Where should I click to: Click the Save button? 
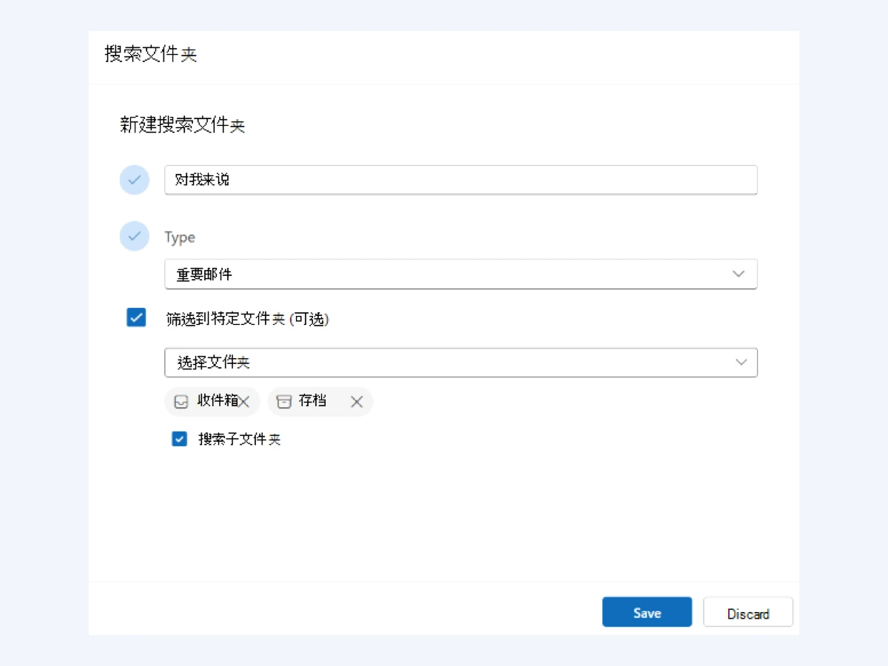pyautogui.click(x=647, y=612)
